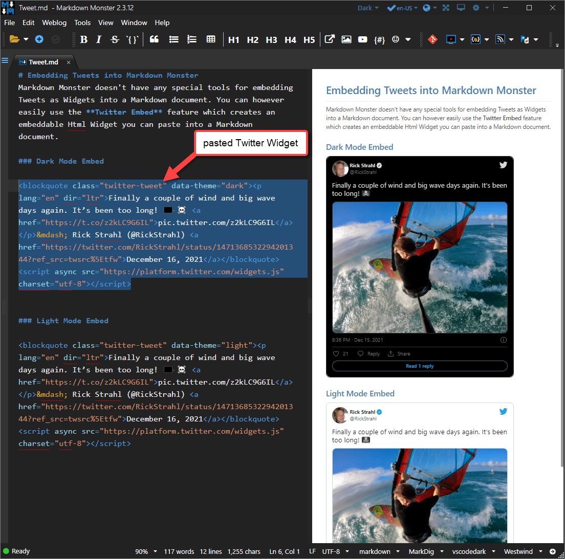
Task: Insert an emoji
Action: (x=396, y=39)
